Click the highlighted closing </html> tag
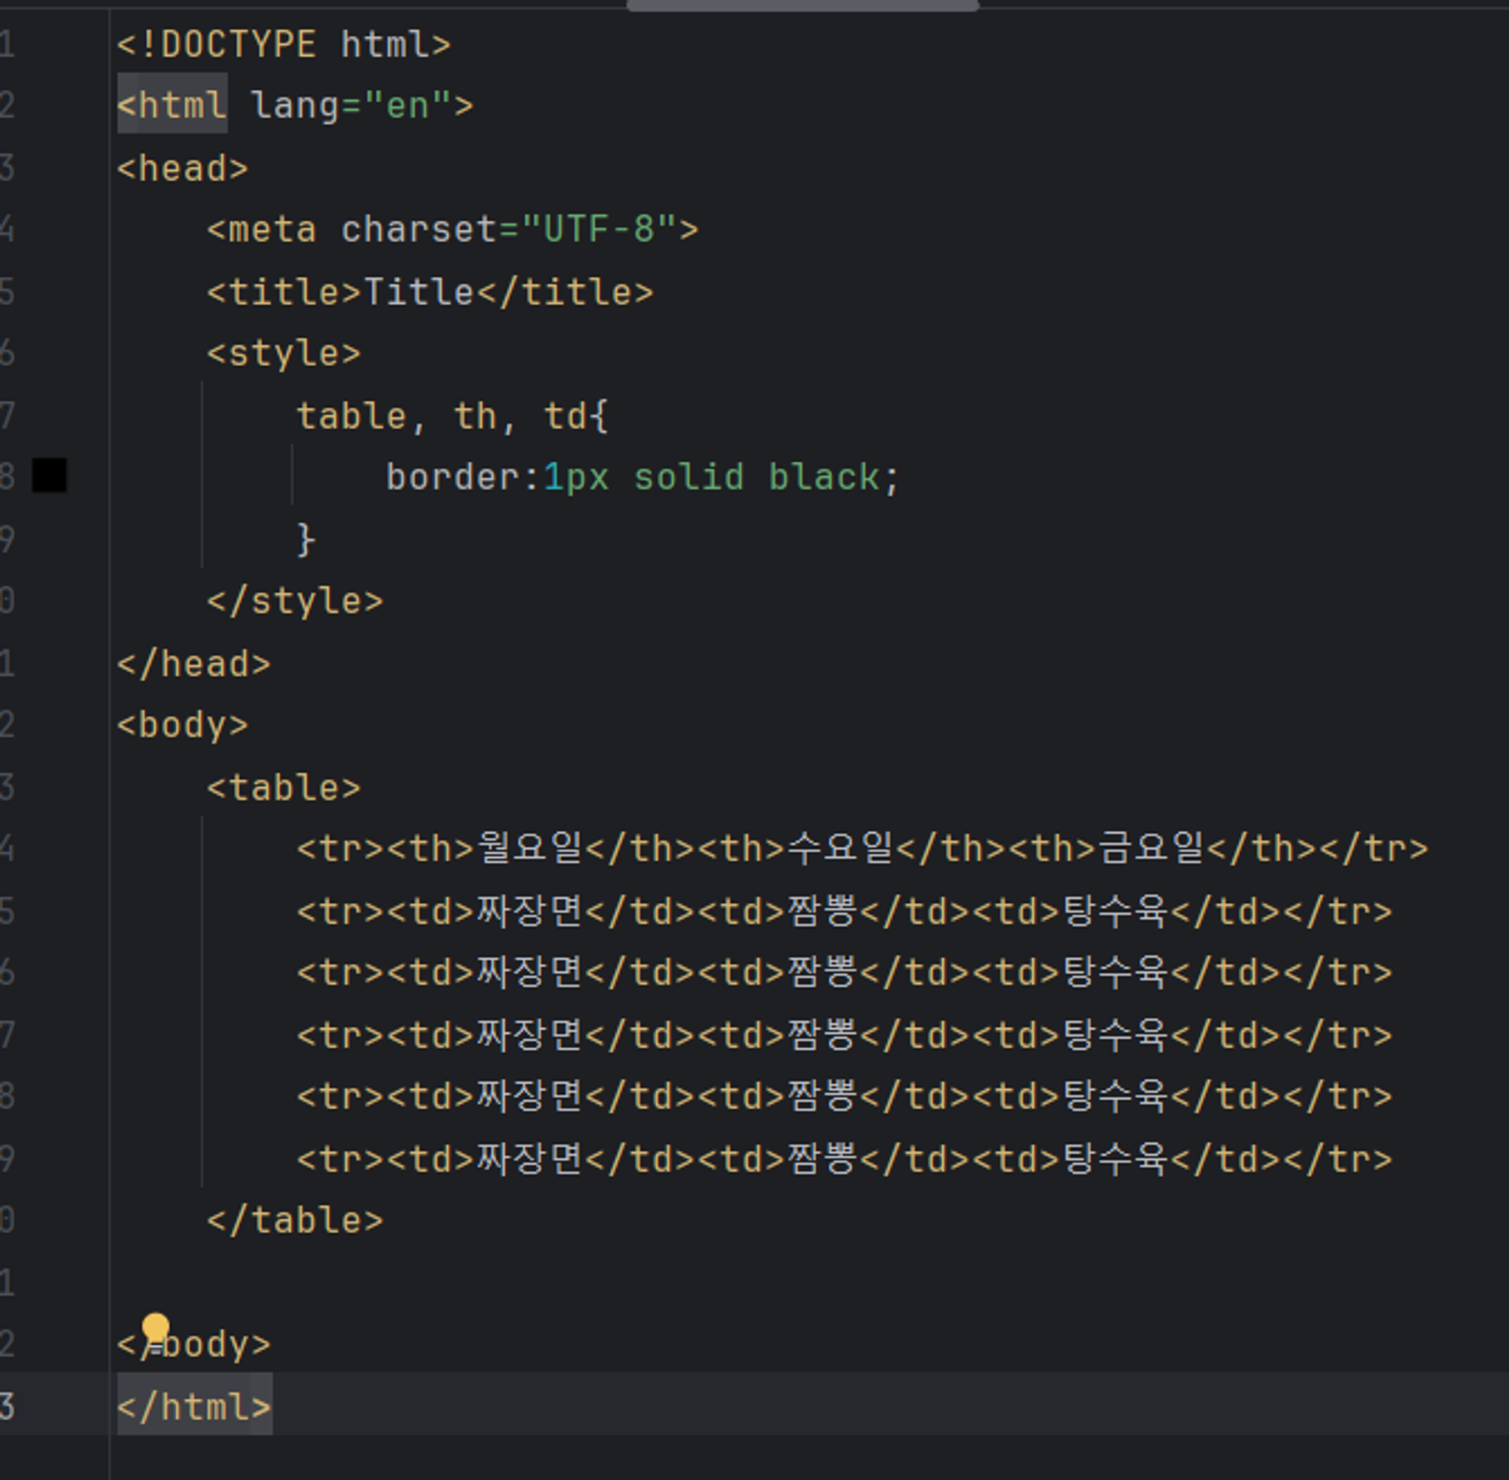The width and height of the screenshot is (1509, 1480). click(194, 1406)
